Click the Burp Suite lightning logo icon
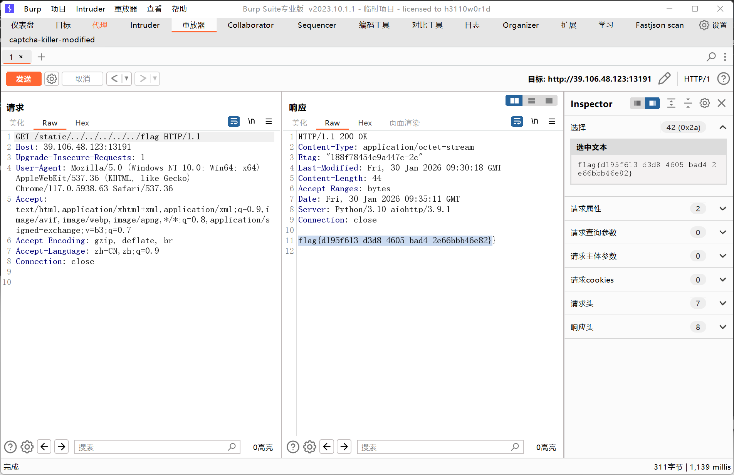Image resolution: width=734 pixels, height=475 pixels. coord(10,8)
